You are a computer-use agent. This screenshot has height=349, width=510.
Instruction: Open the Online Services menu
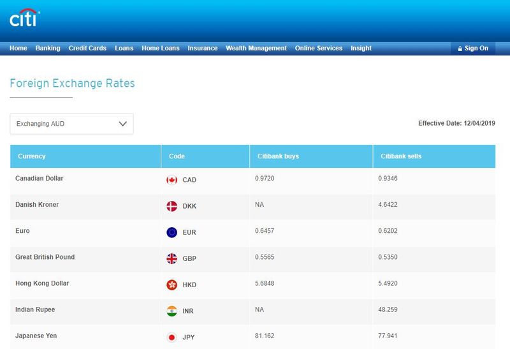click(319, 48)
